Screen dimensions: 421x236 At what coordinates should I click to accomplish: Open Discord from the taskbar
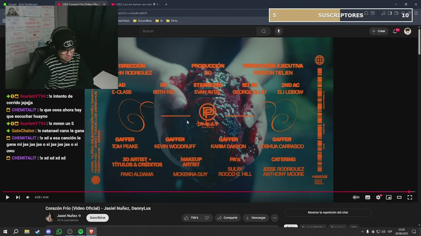[48, 232]
